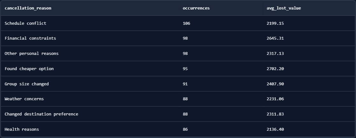Image resolution: width=356 pixels, height=138 pixels.
Task: Select the Weather concerns cell
Action: click(24, 99)
